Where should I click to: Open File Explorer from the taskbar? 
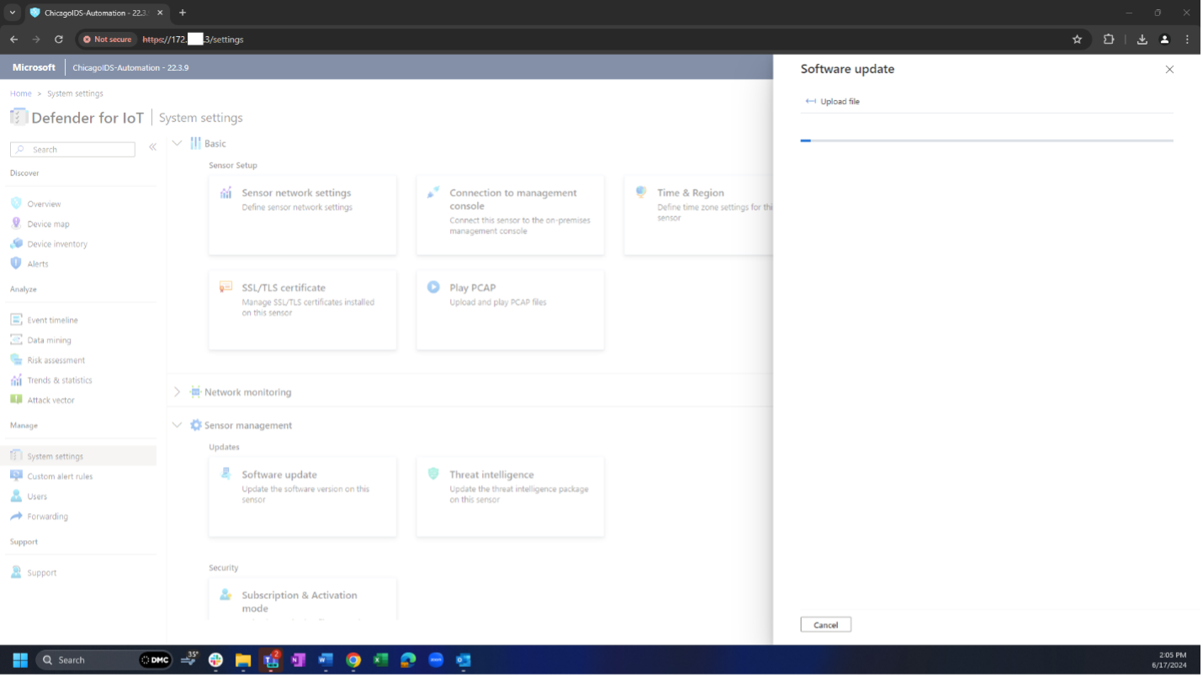243,660
